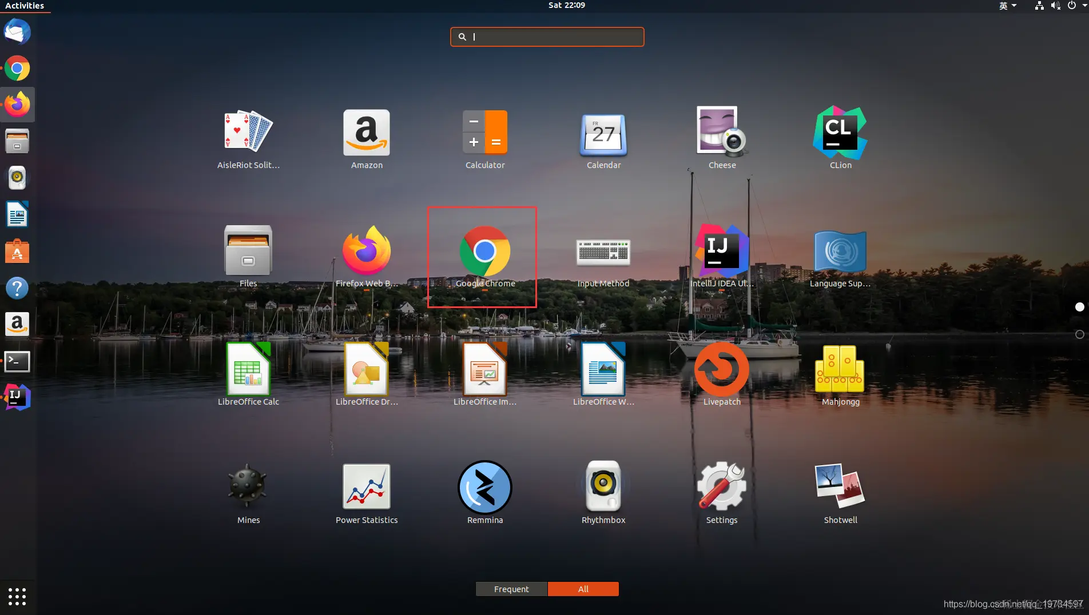Open the Help icon in the dock
Image resolution: width=1089 pixels, height=615 pixels.
(17, 287)
